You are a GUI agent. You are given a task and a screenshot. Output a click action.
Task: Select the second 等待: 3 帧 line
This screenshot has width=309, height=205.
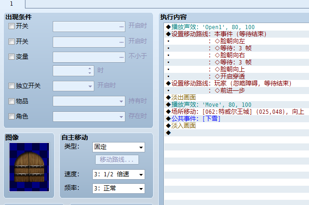(x=236, y=63)
